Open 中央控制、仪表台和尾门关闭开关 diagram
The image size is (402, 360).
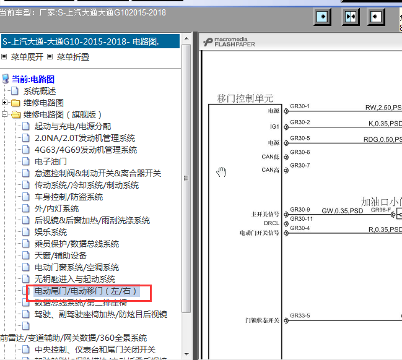tap(95, 349)
